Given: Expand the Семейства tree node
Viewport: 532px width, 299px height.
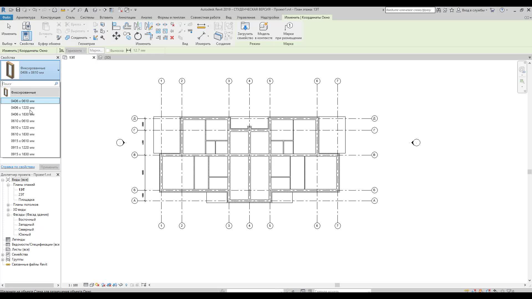Looking at the screenshot, I should tap(2, 255).
